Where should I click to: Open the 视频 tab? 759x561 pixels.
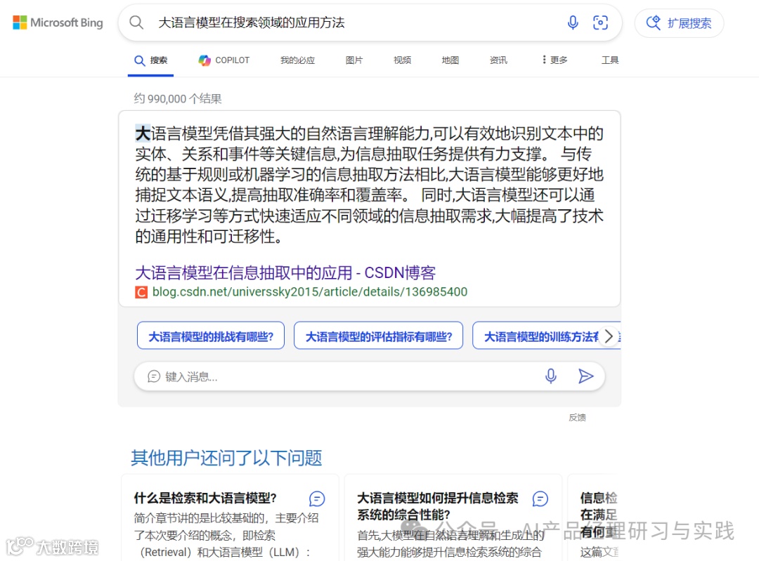click(402, 60)
